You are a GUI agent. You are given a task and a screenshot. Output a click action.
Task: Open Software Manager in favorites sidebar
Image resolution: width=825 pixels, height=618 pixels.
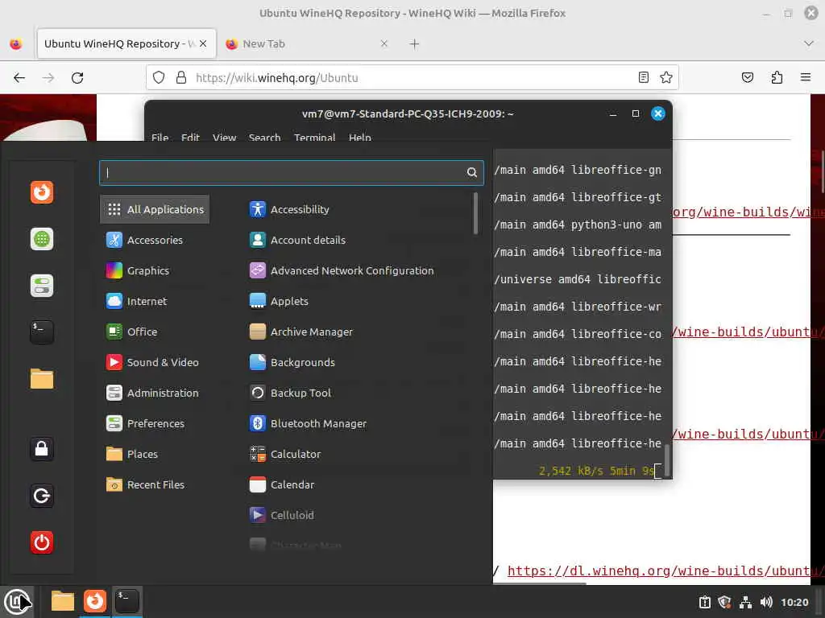pyautogui.click(x=42, y=239)
